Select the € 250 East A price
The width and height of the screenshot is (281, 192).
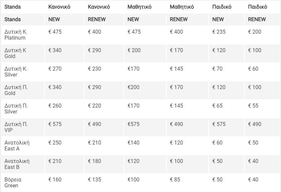pyautogui.click(x=55, y=143)
